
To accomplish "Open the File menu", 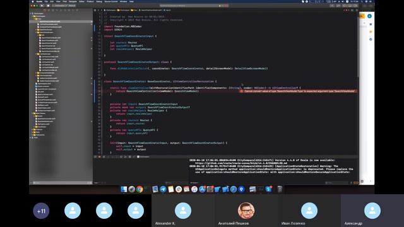I will 46,1.
